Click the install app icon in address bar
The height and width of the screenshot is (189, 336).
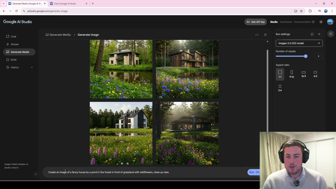click(296, 11)
